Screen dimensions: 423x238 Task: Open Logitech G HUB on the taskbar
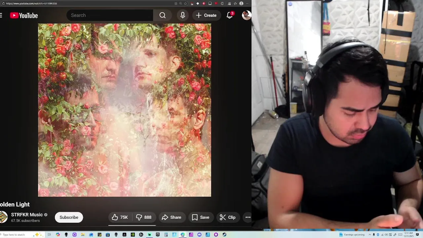tap(141, 235)
